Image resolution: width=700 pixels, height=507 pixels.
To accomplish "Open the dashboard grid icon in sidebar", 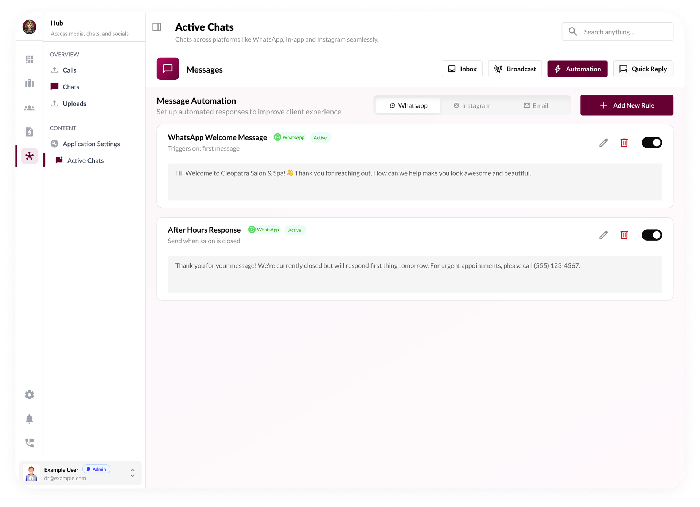I will coord(29,59).
